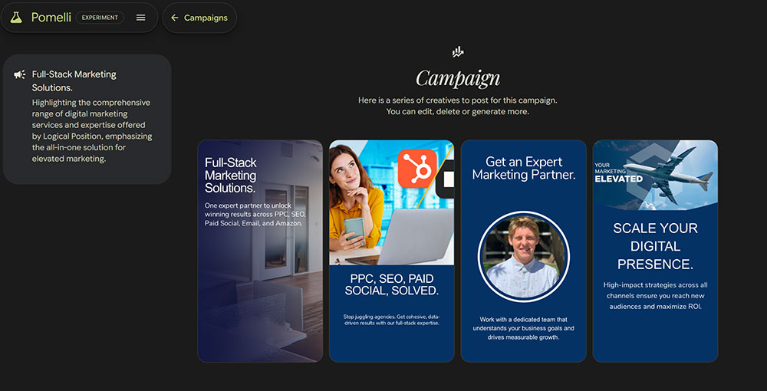Image resolution: width=767 pixels, height=391 pixels.
Task: Open the Scale Your Digital Presence creative
Action: 656,251
